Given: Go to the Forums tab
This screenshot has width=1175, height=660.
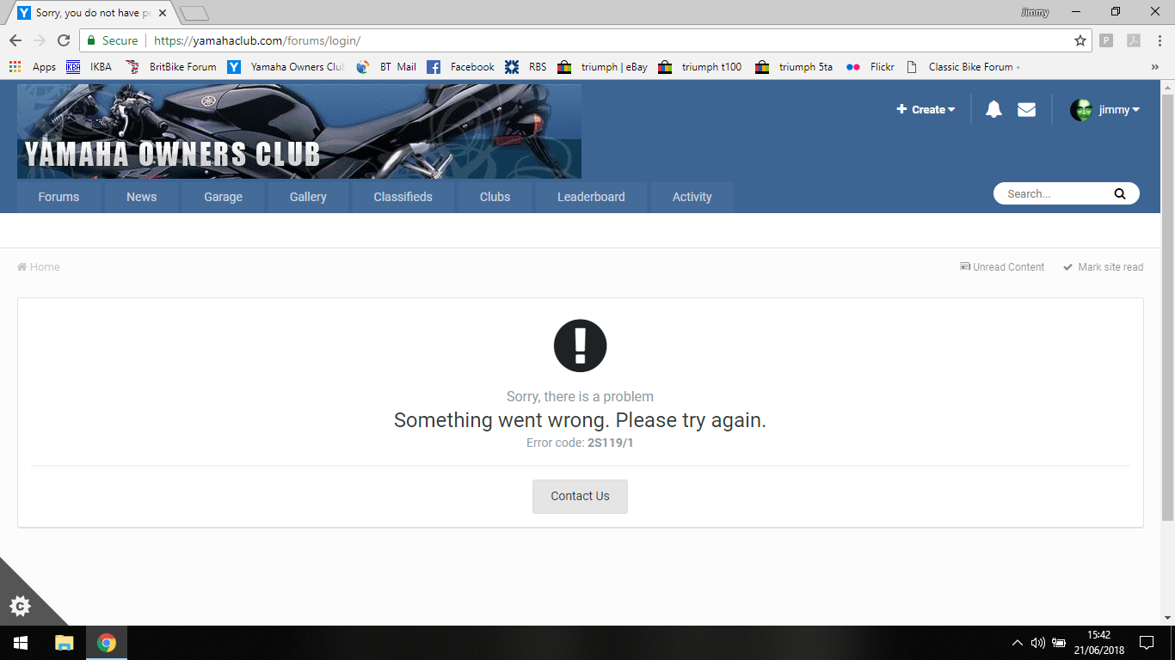Looking at the screenshot, I should 58,197.
